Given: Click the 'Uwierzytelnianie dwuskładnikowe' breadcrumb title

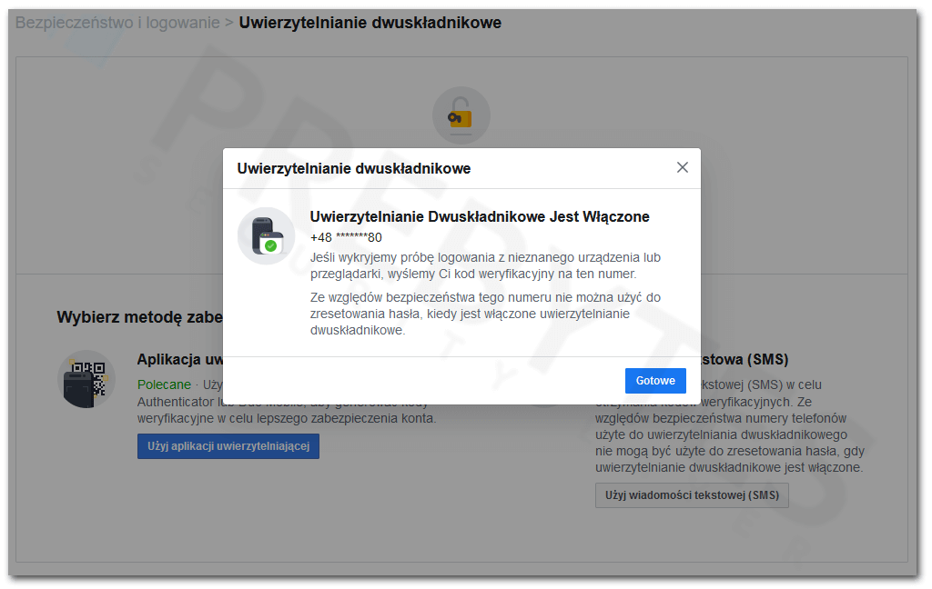Looking at the screenshot, I should coord(370,23).
